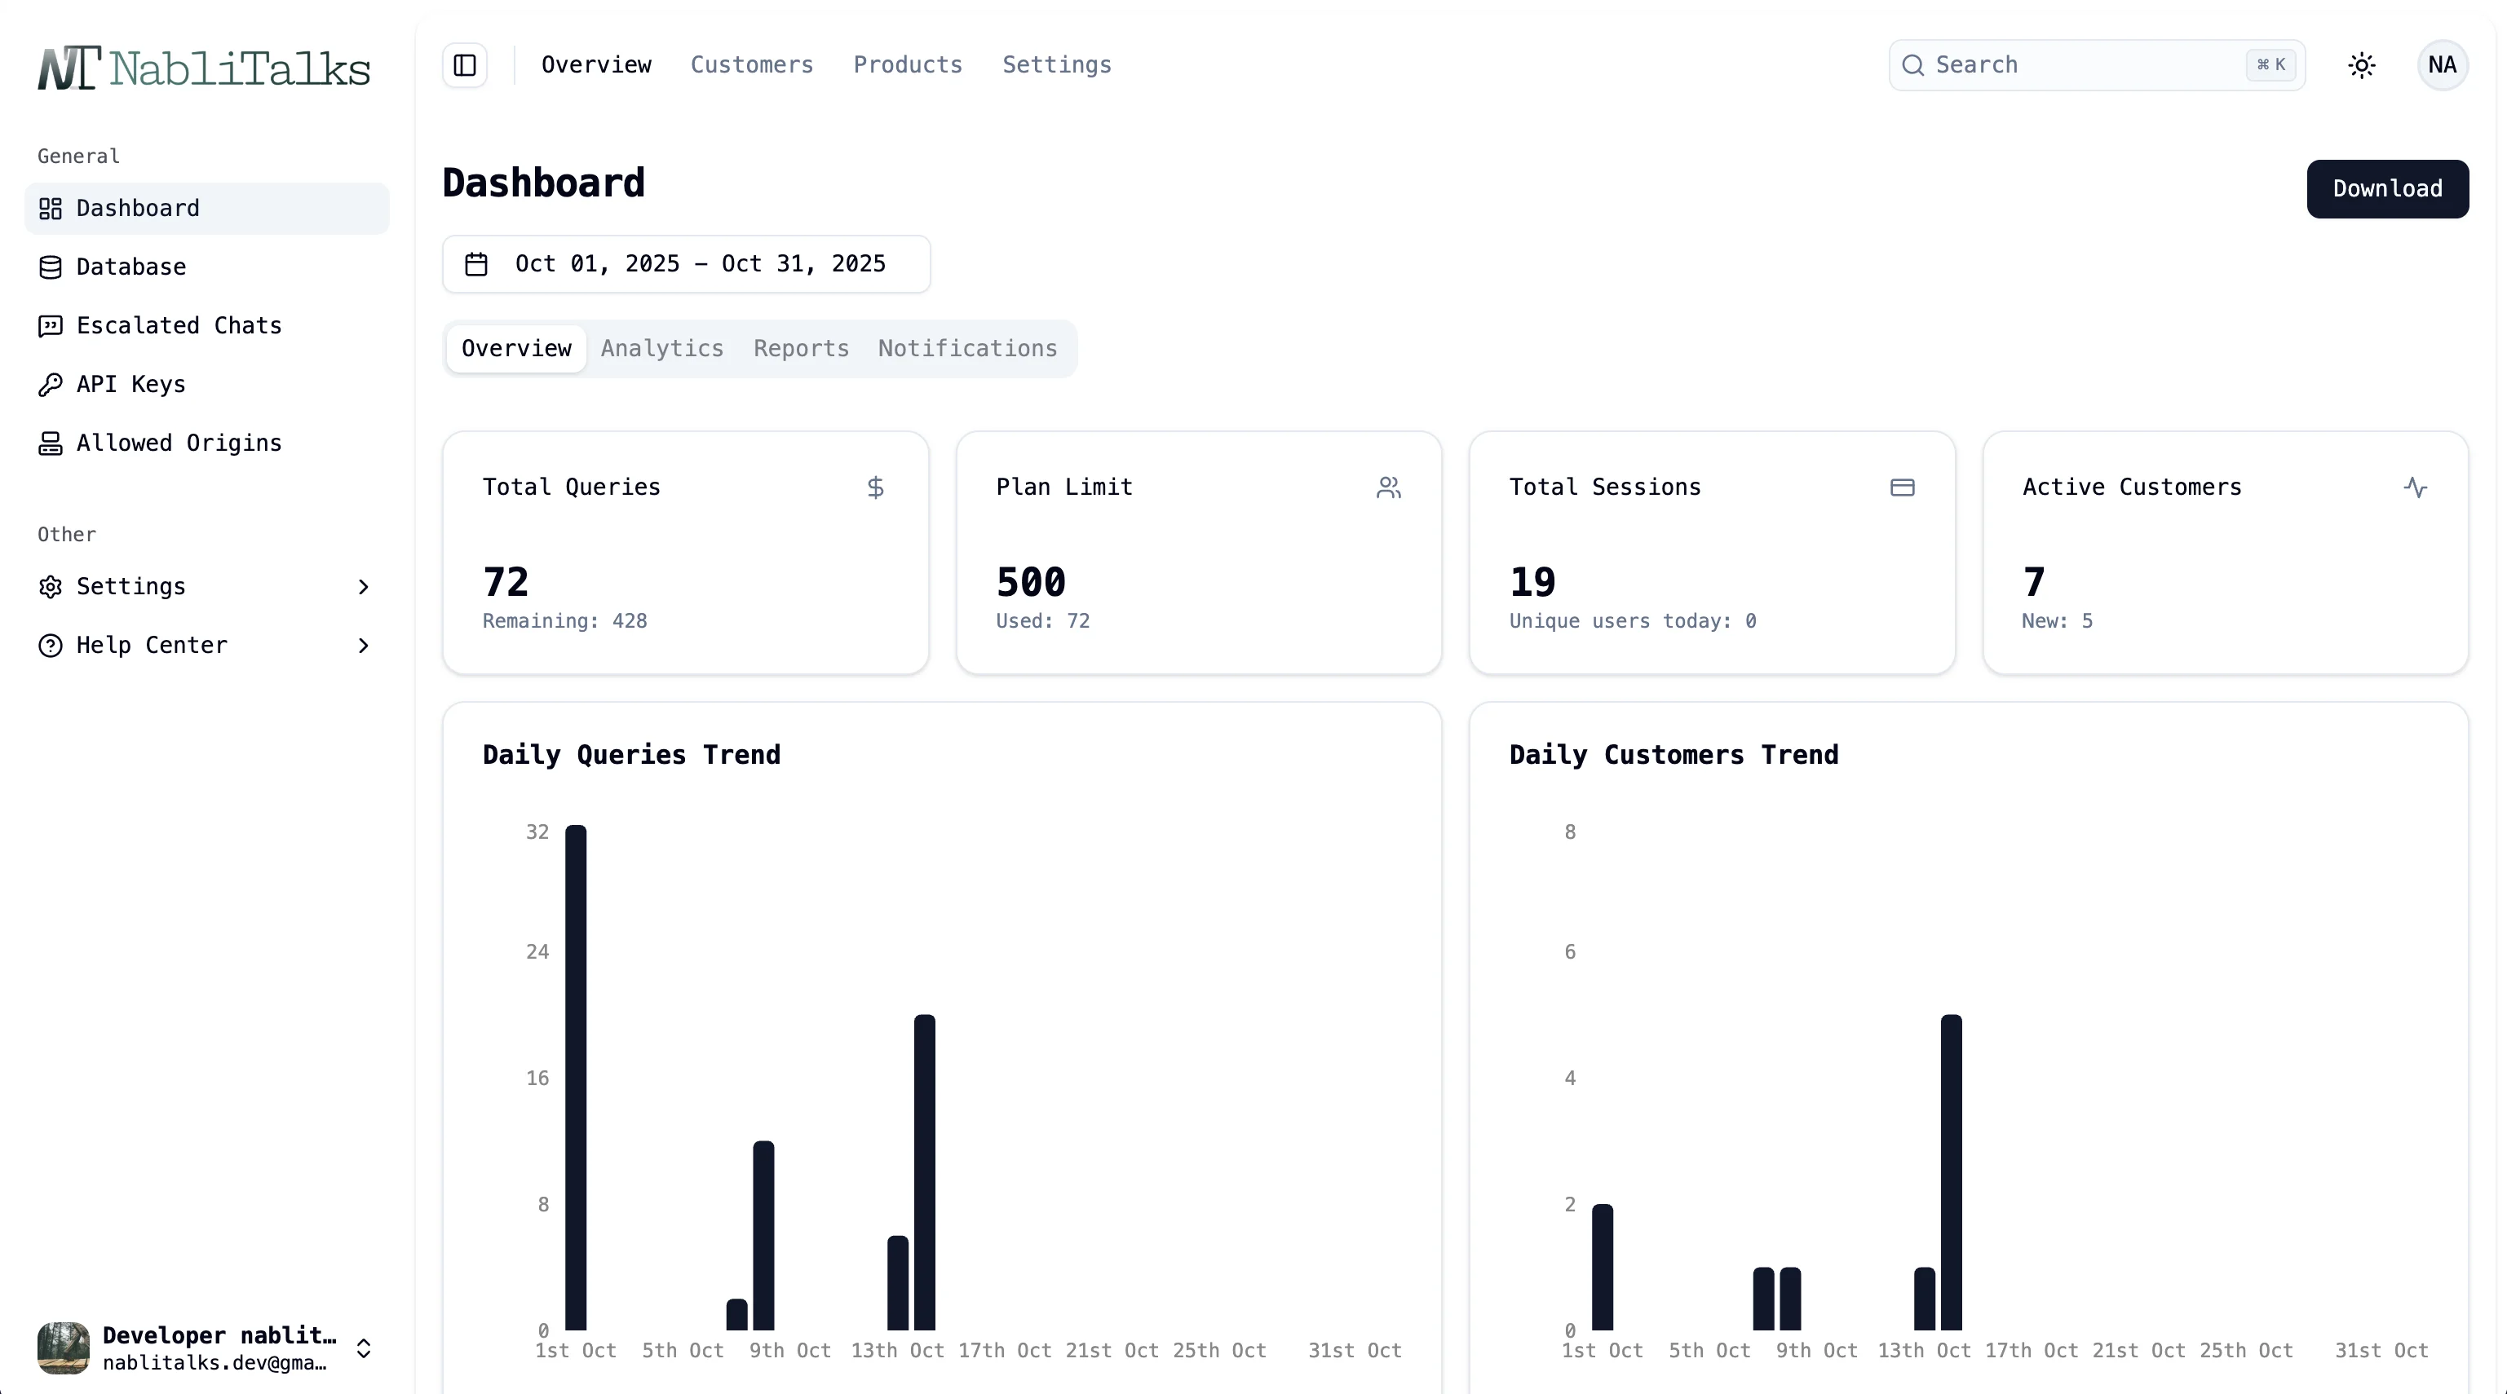The image size is (2507, 1394).
Task: Click the activity icon on Active Customers card
Action: pyautogui.click(x=2417, y=487)
